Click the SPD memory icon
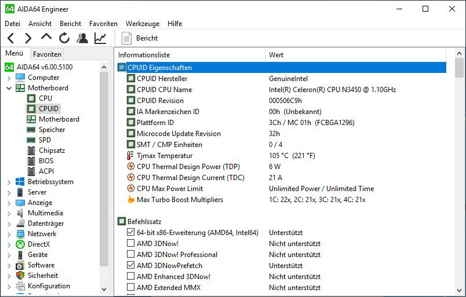 31,140
